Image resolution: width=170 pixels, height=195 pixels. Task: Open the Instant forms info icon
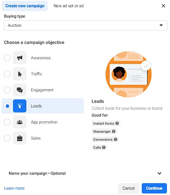click(x=117, y=123)
